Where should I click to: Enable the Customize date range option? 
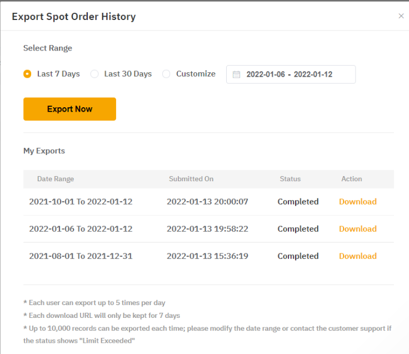point(166,74)
